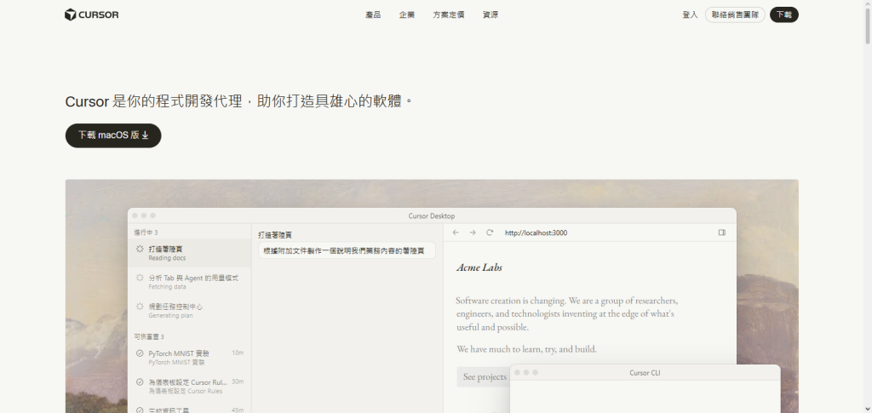Select the 分析 Tab 與 Agent task item
The image size is (872, 413).
(x=190, y=282)
